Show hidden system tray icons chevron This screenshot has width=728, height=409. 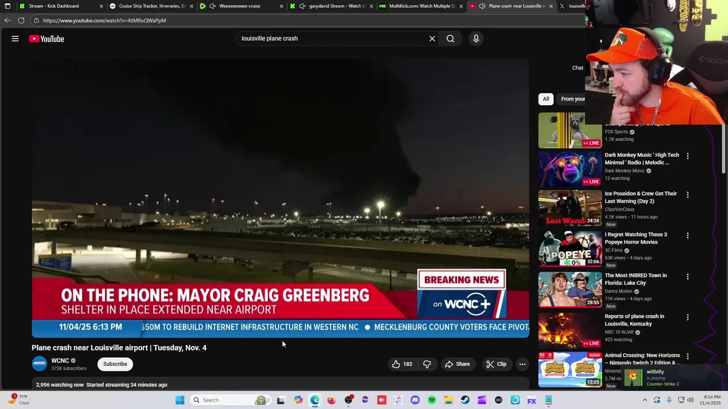pos(644,400)
